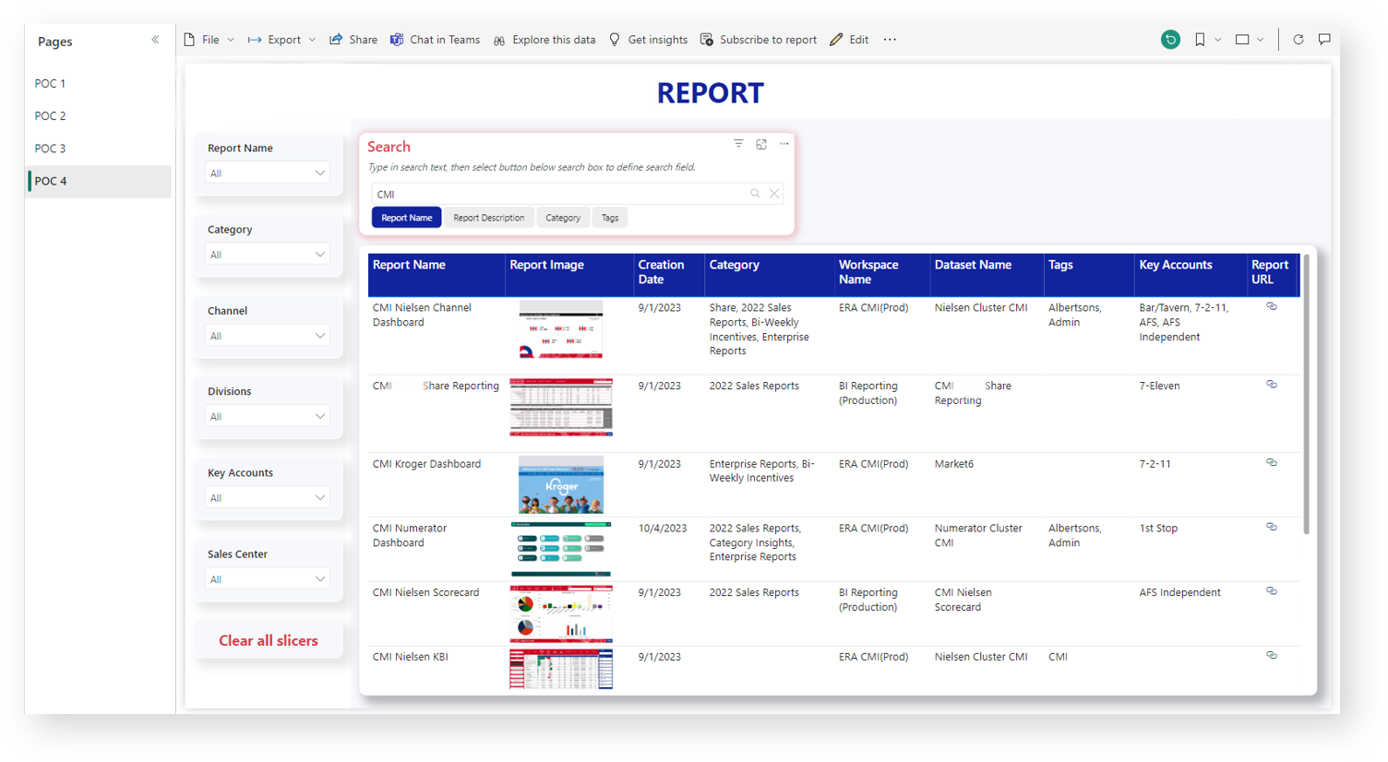
Task: Select the Report Name search field button
Action: [x=407, y=218]
